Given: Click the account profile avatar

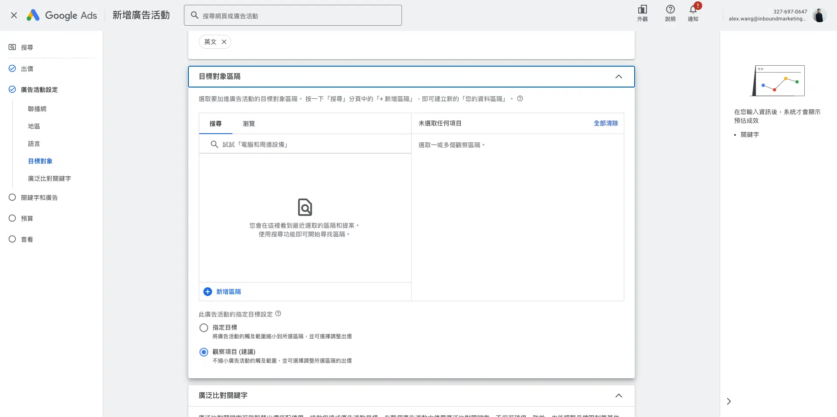Looking at the screenshot, I should pyautogui.click(x=819, y=15).
